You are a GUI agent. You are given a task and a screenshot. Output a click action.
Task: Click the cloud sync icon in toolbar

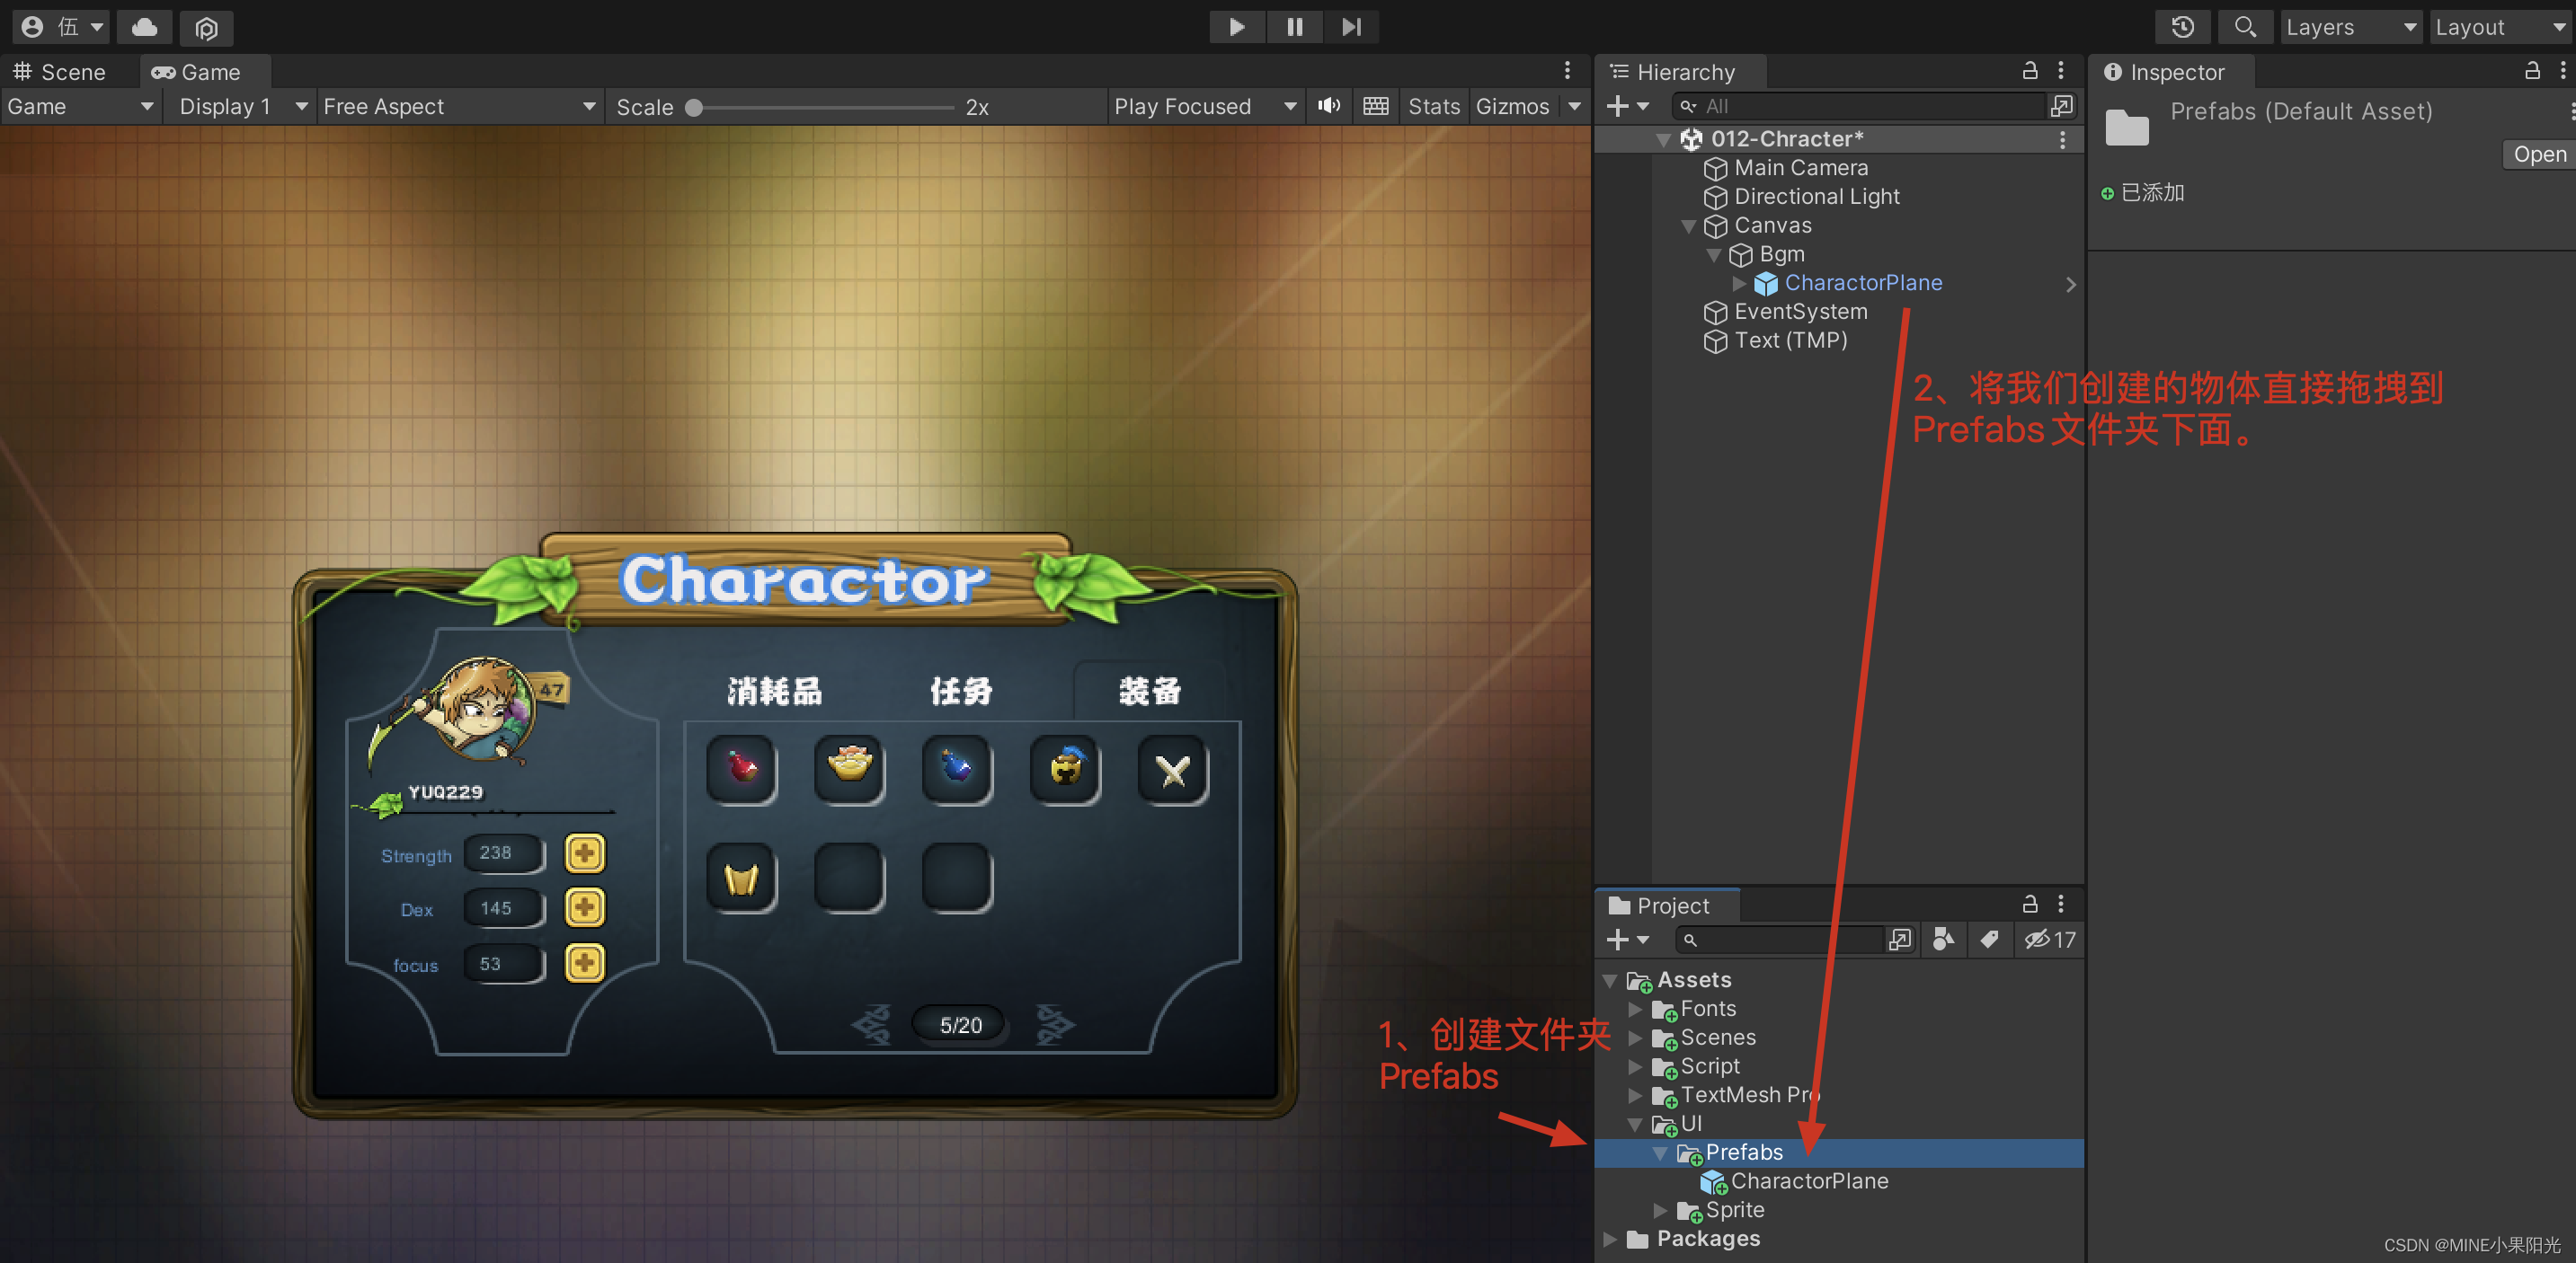[147, 24]
